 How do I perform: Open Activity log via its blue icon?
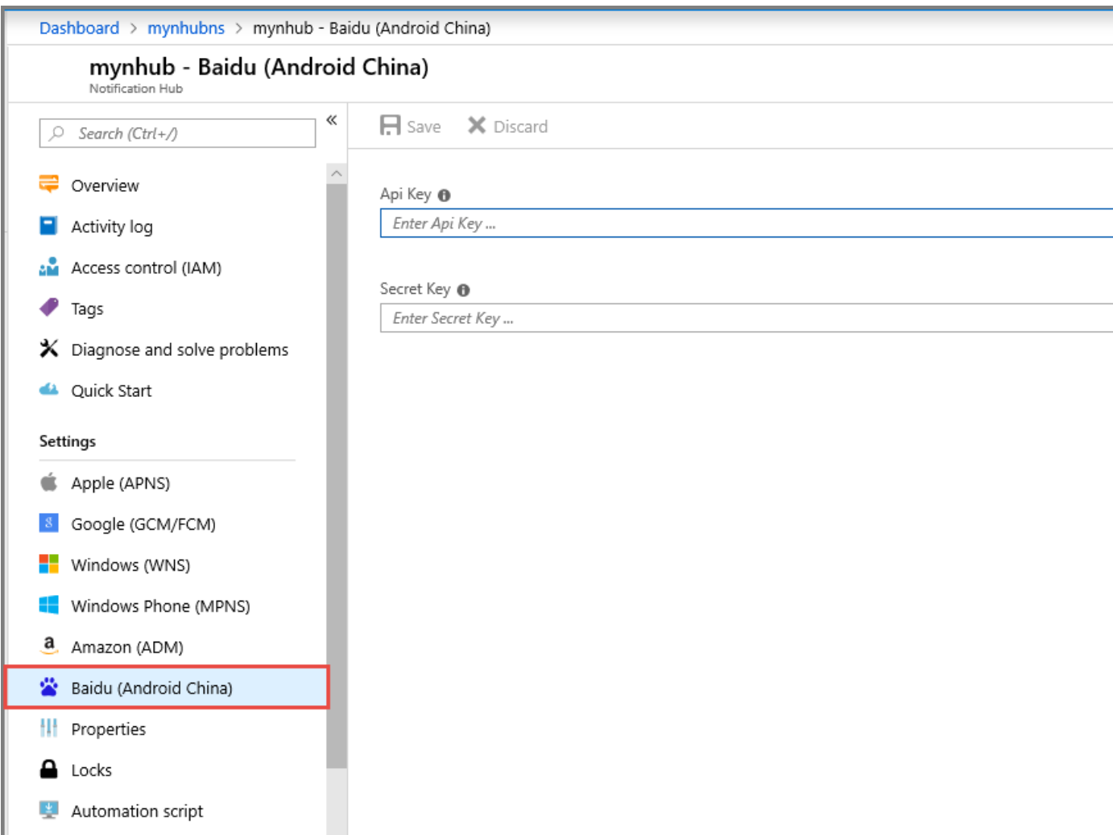click(49, 225)
